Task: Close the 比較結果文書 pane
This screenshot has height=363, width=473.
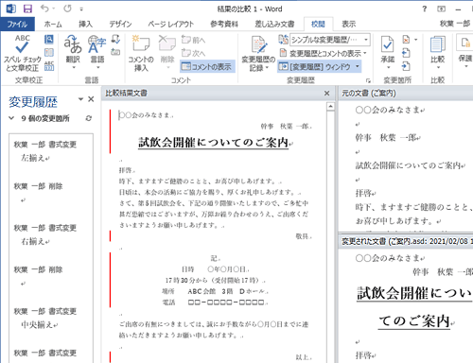Action: point(327,94)
